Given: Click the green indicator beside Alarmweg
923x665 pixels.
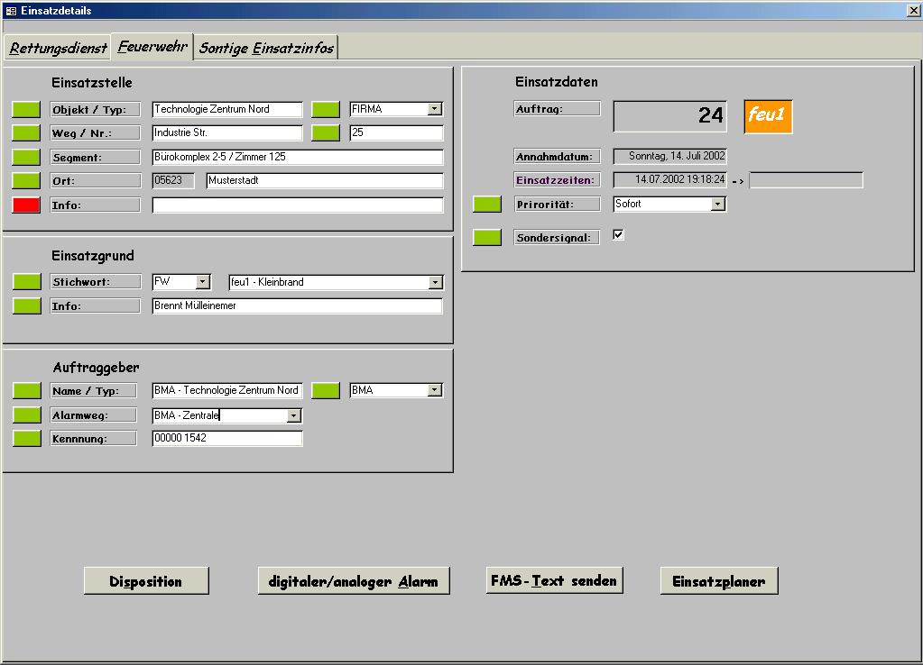Looking at the screenshot, I should 26,415.
